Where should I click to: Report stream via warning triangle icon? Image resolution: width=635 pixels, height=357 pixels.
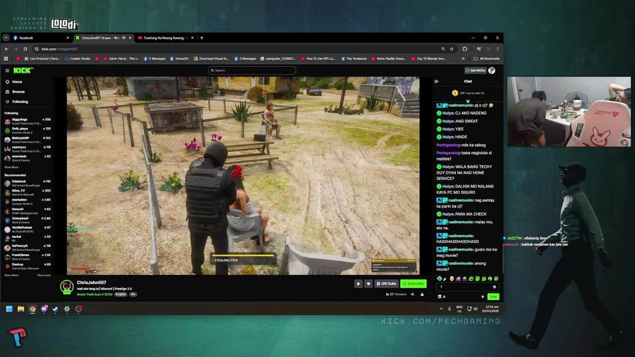coord(422,295)
